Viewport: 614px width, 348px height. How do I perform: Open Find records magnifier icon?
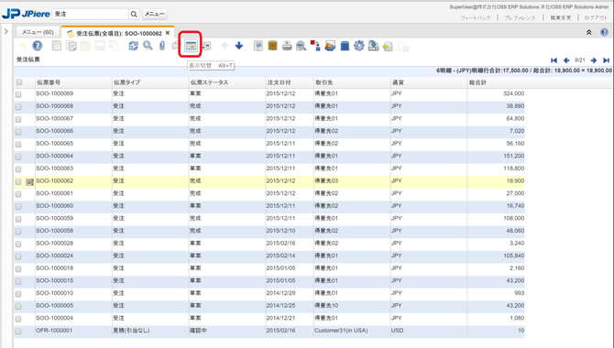click(148, 46)
